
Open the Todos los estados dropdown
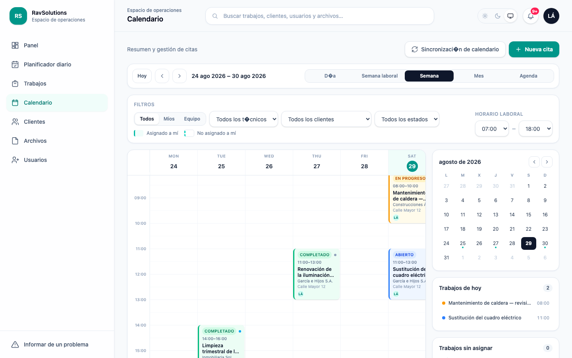407,119
